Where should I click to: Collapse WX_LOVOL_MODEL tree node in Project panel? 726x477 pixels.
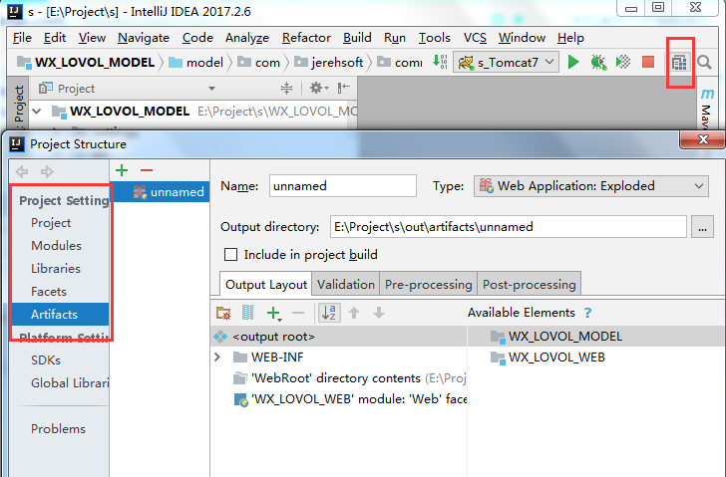(x=37, y=111)
